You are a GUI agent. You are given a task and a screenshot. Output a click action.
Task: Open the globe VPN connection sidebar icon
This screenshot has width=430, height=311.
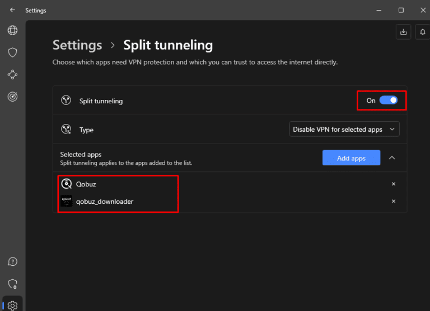(x=12, y=31)
